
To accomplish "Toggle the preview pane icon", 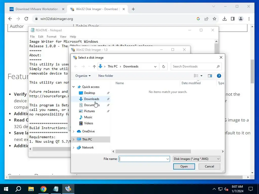I will tap(210, 76).
